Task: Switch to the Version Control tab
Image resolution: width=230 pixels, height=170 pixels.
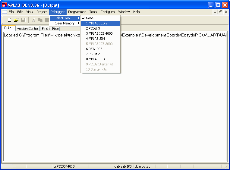Action: click(x=27, y=29)
